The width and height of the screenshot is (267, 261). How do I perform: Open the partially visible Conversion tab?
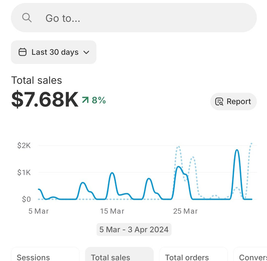[250, 254]
